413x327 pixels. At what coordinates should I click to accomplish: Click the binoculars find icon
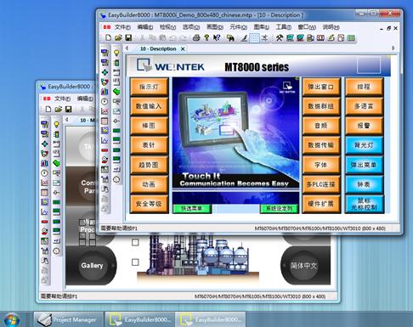230,37
